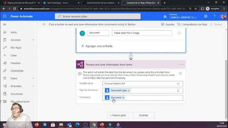The image size is (228, 128).
Task: Open the settings gear icon
Action: pyautogui.click(x=206, y=16)
